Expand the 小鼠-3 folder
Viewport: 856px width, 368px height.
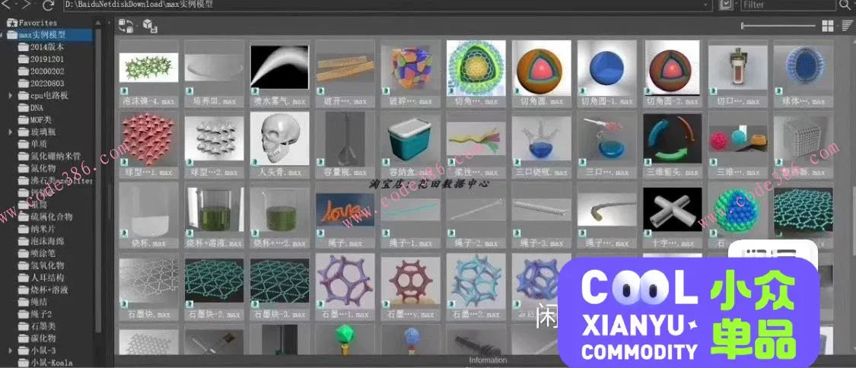tap(11, 351)
